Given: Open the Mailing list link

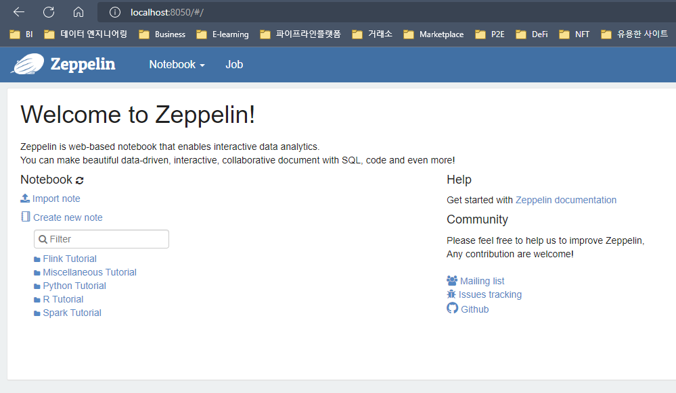Looking at the screenshot, I should (x=482, y=281).
